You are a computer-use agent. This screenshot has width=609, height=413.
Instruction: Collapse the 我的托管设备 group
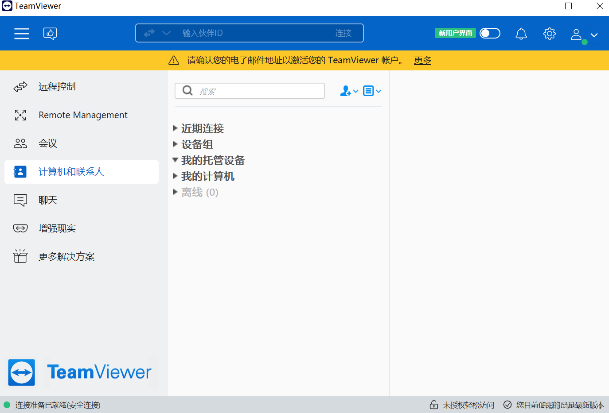click(175, 160)
